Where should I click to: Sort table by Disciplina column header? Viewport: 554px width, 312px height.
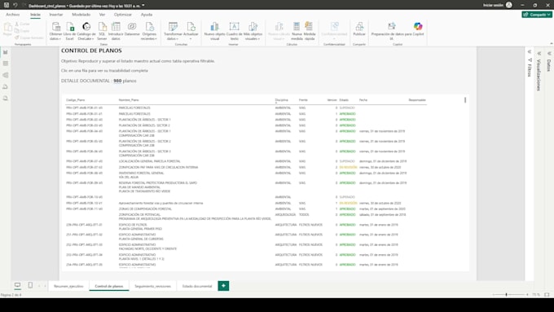[282, 100]
